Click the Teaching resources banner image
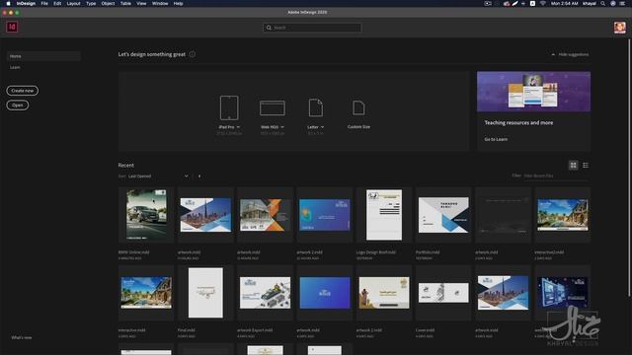Screen dimensions: 632x355 [x=533, y=92]
